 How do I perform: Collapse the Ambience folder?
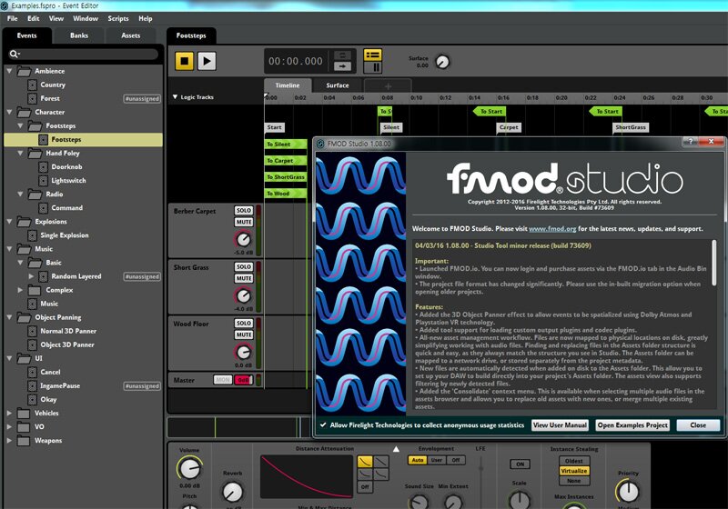pyautogui.click(x=9, y=71)
